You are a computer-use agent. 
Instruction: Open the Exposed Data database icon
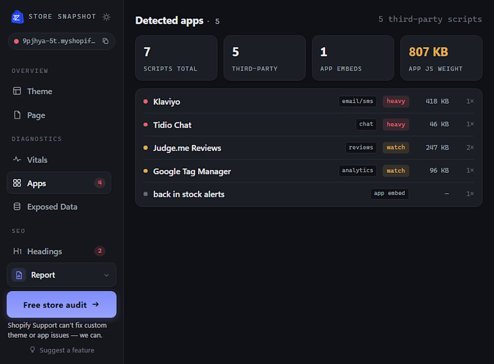click(17, 206)
